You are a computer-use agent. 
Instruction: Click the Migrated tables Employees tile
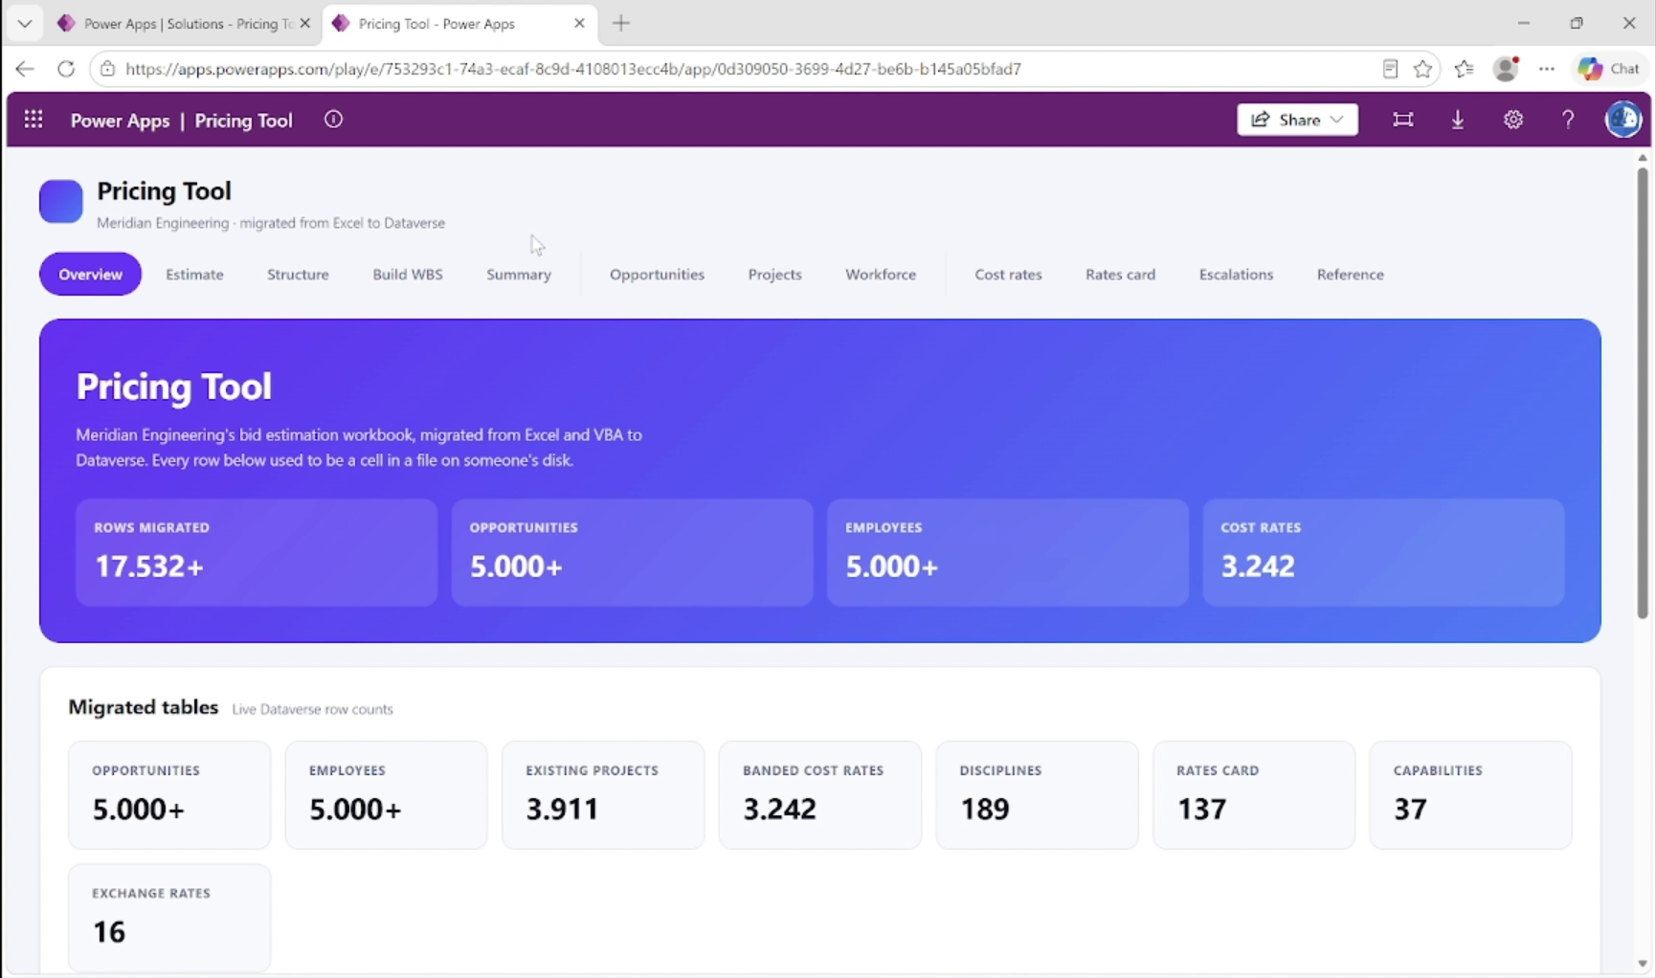point(386,795)
